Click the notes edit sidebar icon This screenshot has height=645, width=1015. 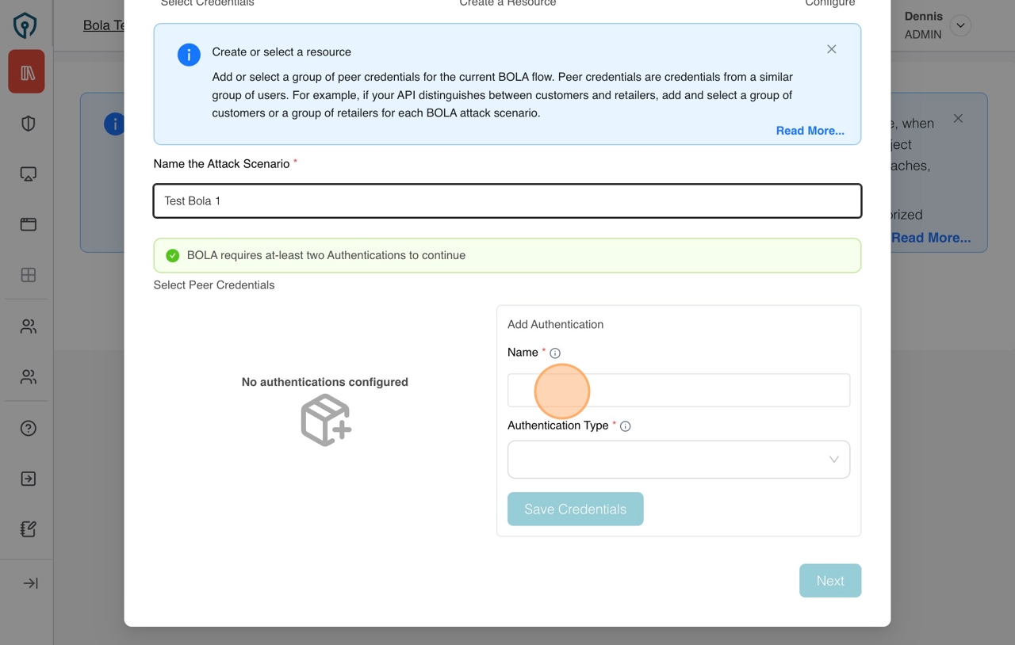pos(29,529)
